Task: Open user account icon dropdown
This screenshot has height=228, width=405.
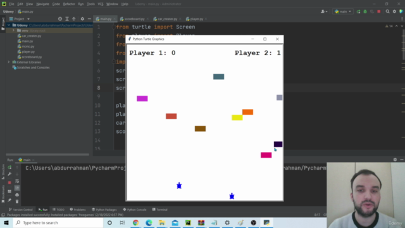Action: click(324, 11)
